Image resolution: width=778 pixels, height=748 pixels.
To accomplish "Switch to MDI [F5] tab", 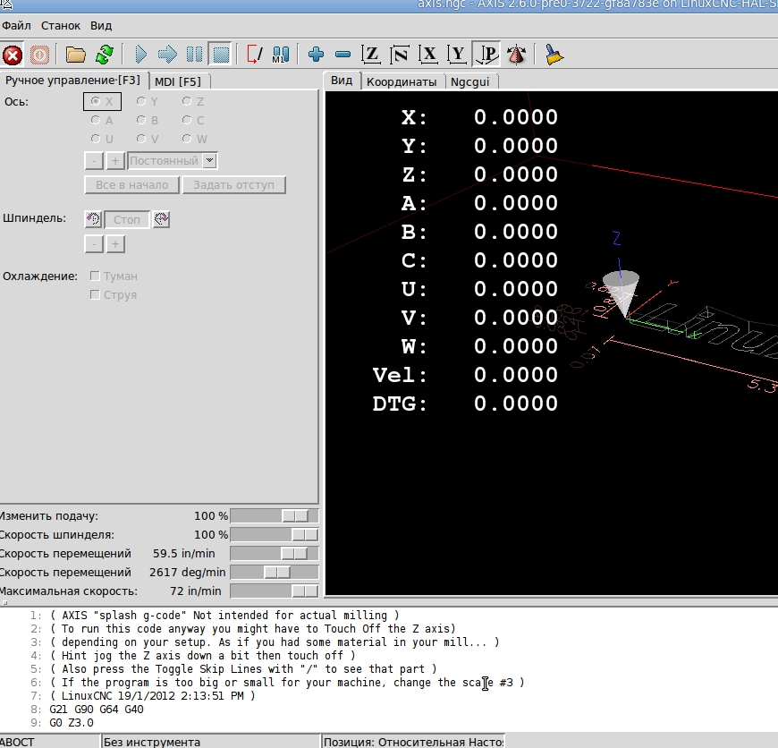I will point(178,81).
